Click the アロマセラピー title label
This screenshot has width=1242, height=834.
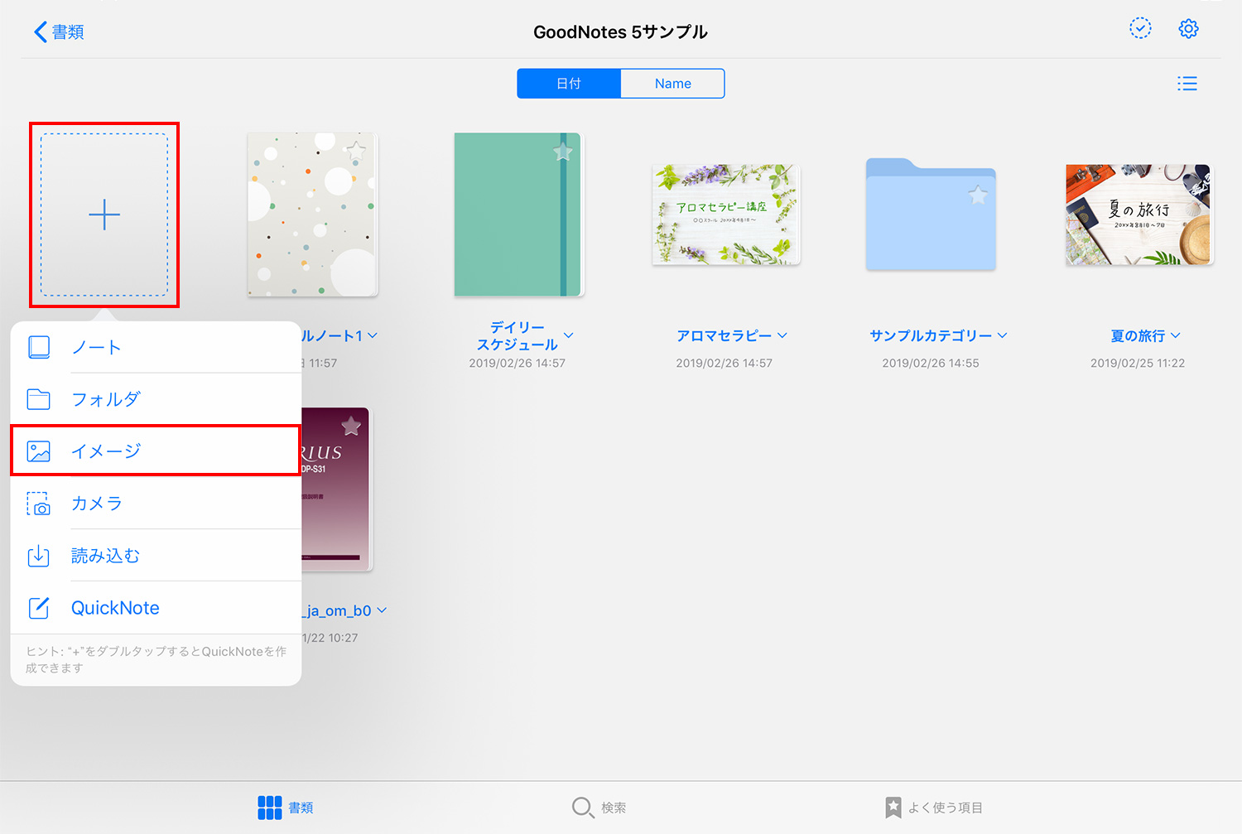click(724, 335)
